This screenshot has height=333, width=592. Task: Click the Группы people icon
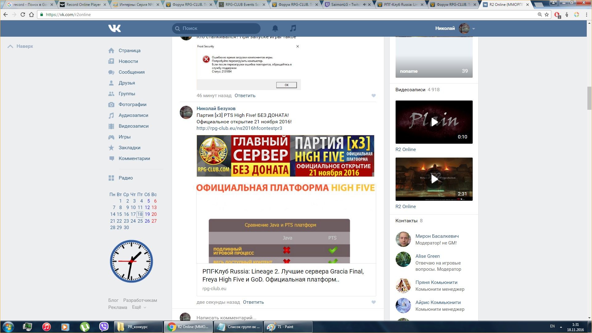point(111,94)
